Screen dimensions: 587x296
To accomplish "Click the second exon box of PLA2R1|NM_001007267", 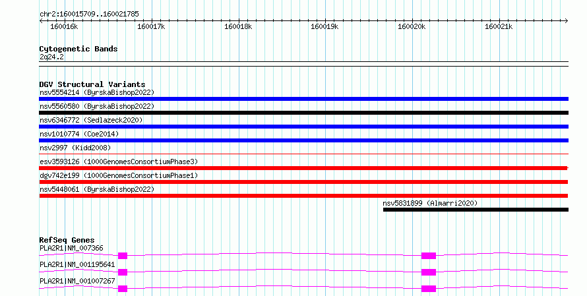I will click(x=429, y=289).
